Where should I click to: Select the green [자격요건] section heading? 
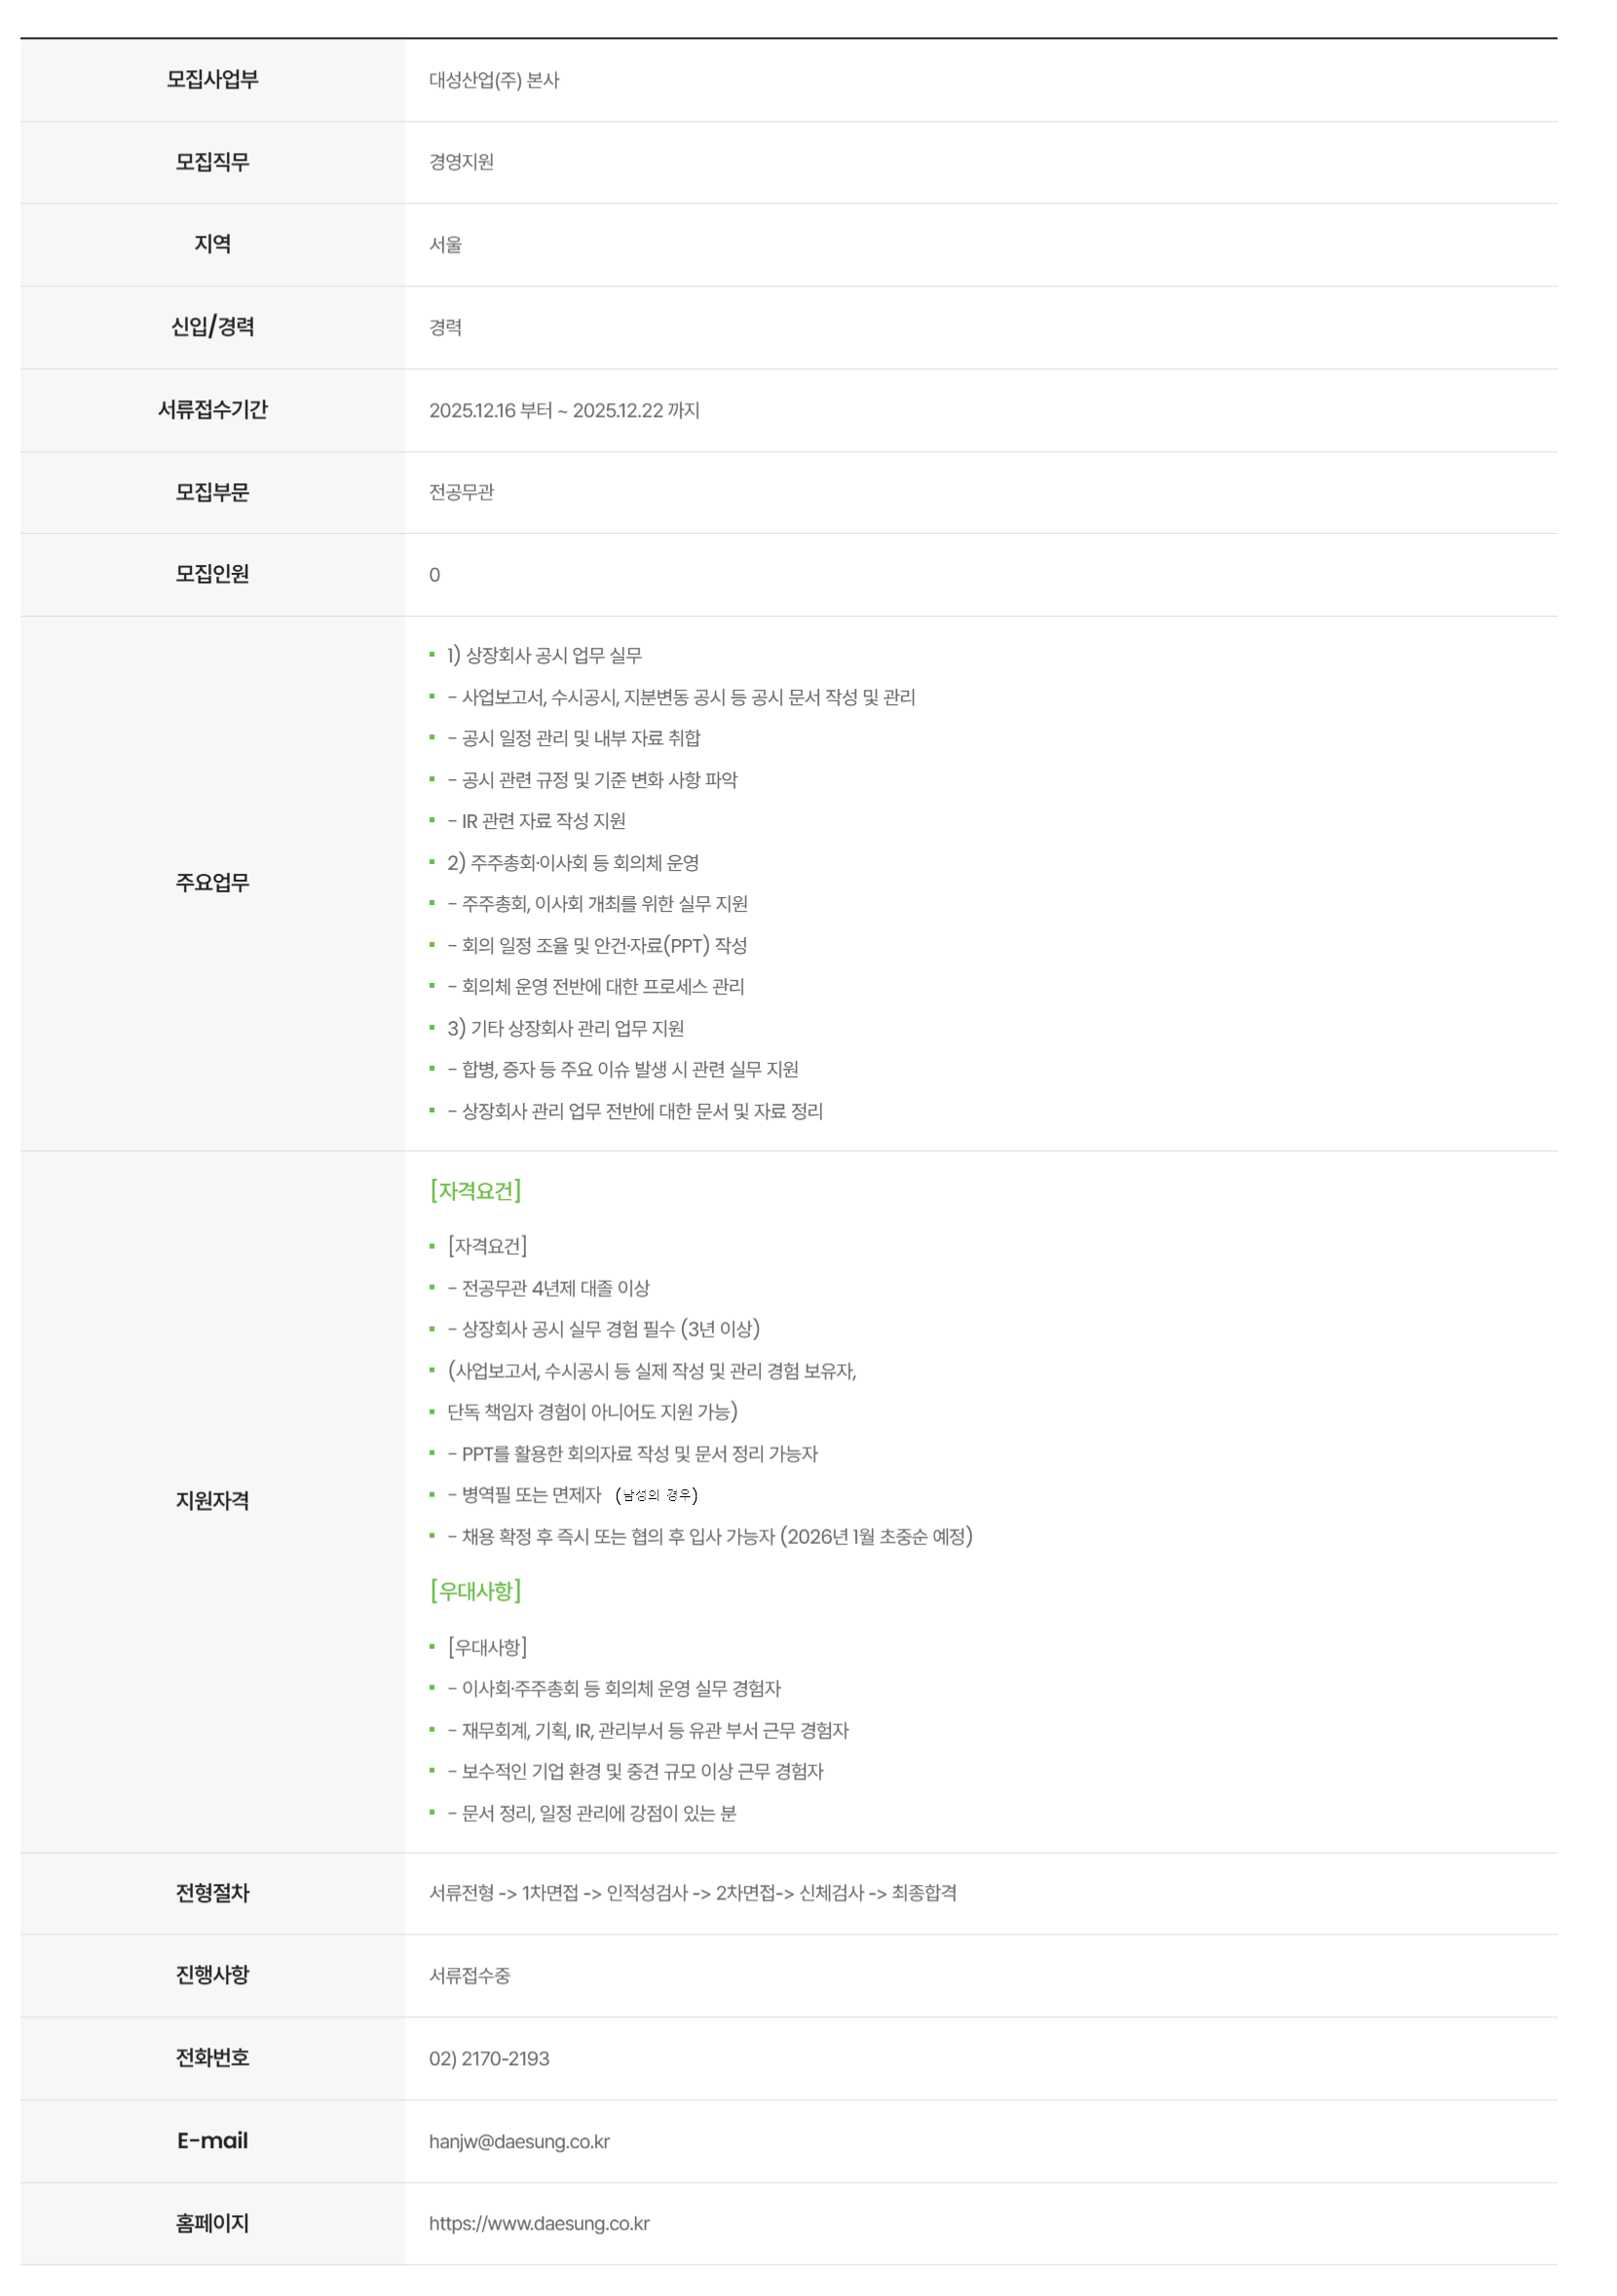[x=475, y=1190]
